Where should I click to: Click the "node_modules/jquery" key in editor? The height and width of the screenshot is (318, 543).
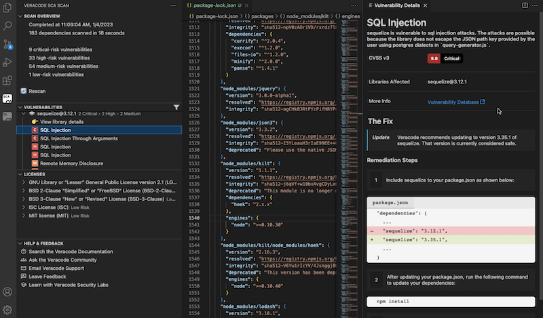click(249, 89)
